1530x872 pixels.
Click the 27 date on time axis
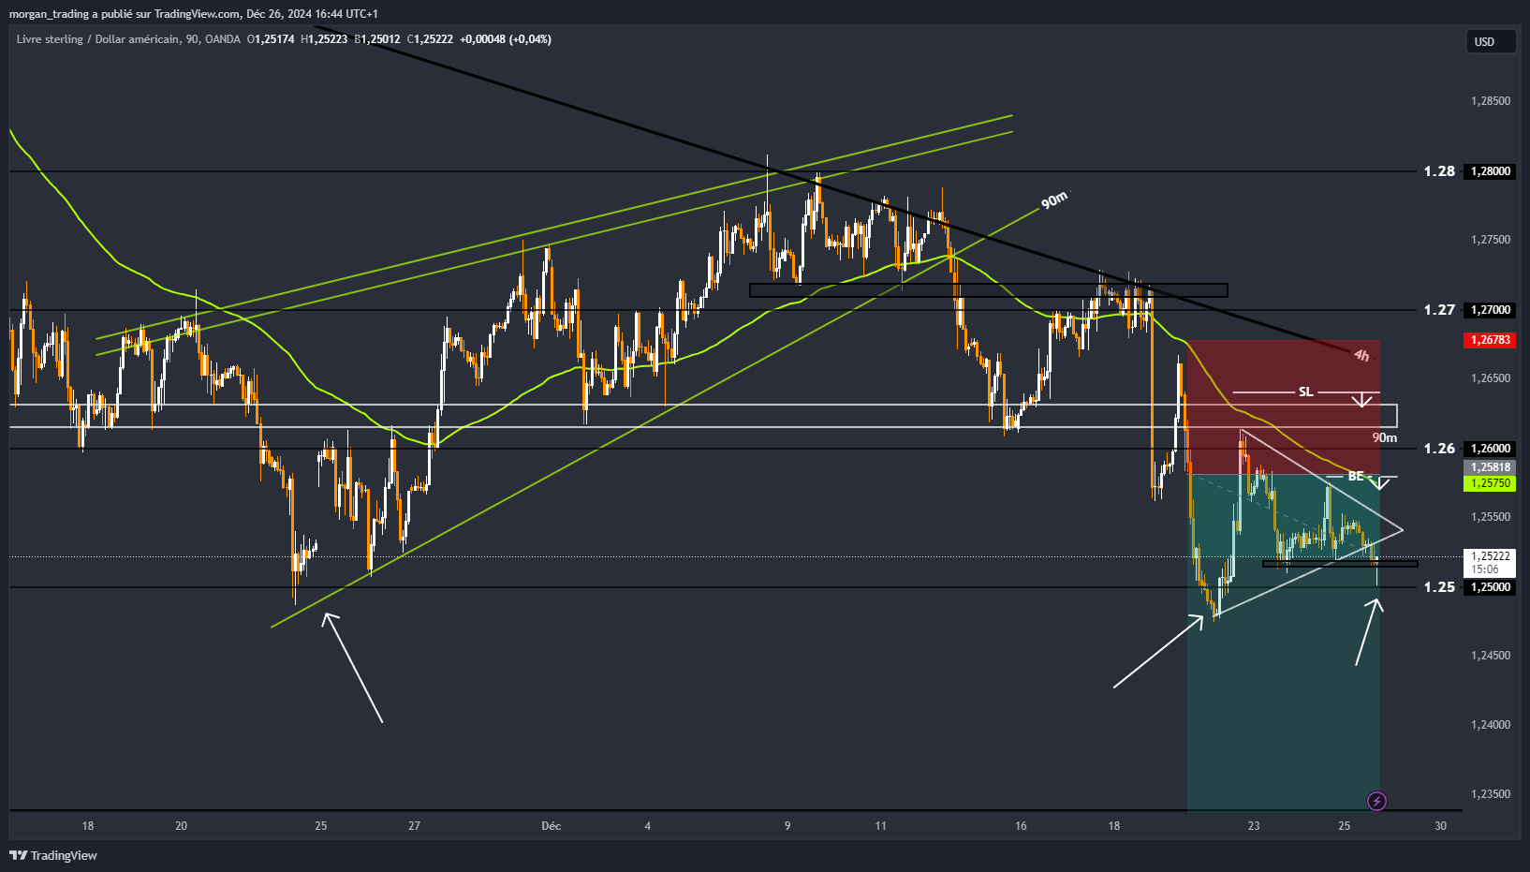[x=414, y=826]
